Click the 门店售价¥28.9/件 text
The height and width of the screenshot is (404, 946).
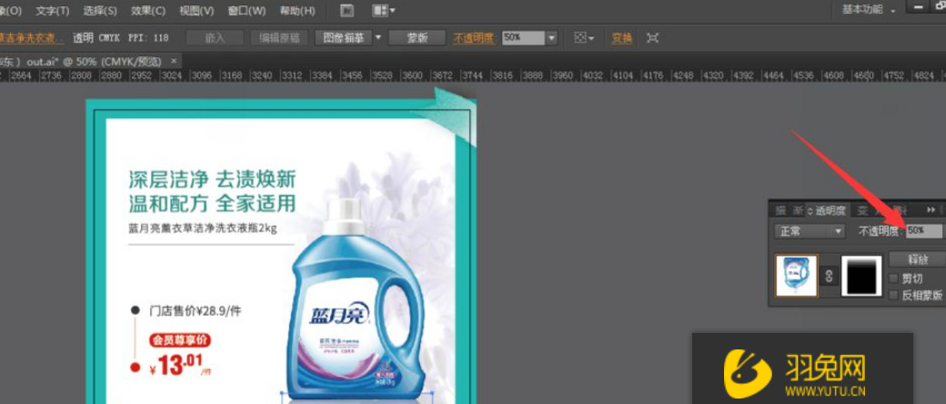pyautogui.click(x=196, y=311)
